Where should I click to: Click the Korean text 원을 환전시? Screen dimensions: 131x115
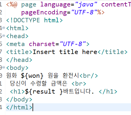click(x=63, y=75)
